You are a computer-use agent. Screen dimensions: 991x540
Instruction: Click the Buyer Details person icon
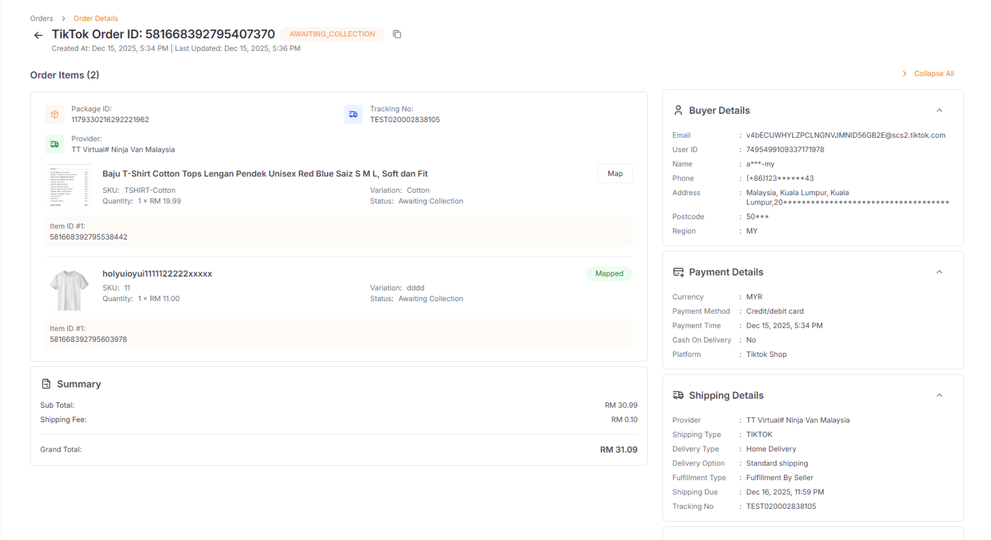click(678, 110)
